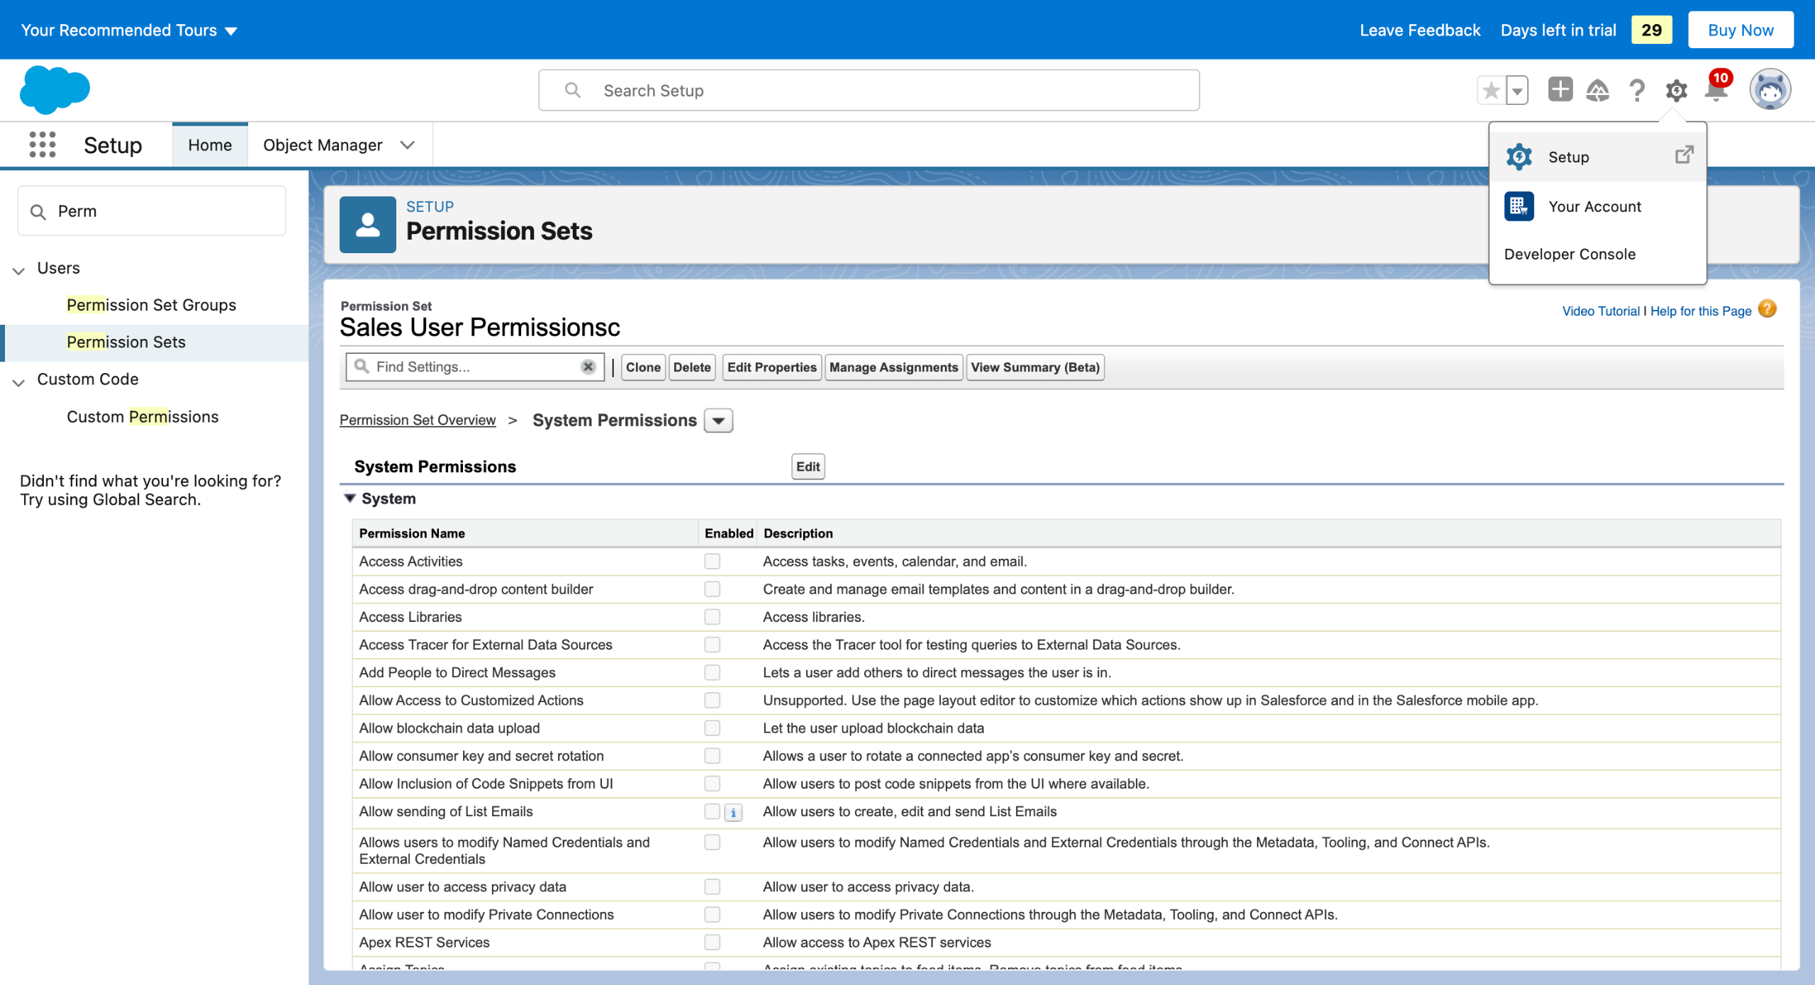Screen dimensions: 1815x985
Task: Open the Object Manager tab dropdown chevron
Action: [407, 145]
